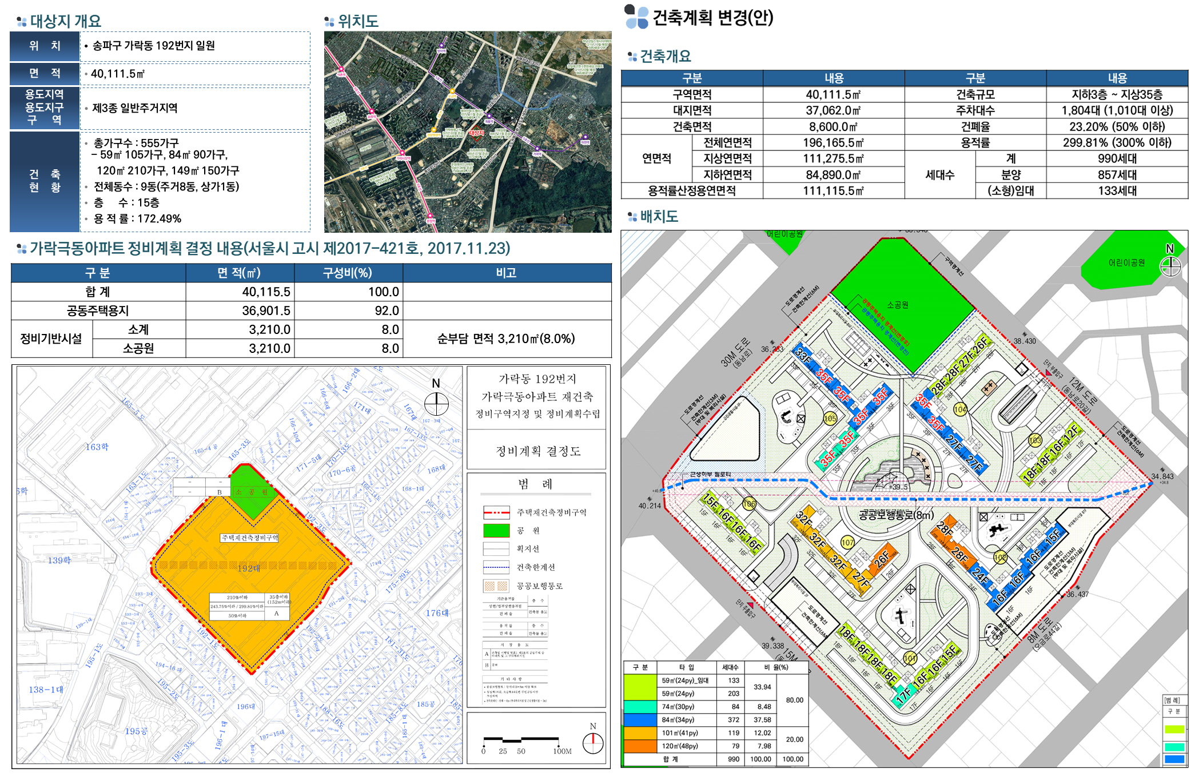Click the blue 84㎡(34py) legend swatch
The width and height of the screenshot is (1199, 780).
[640, 720]
